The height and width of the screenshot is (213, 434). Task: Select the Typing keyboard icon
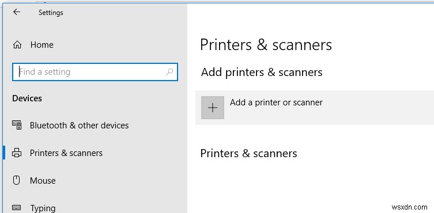tap(17, 207)
